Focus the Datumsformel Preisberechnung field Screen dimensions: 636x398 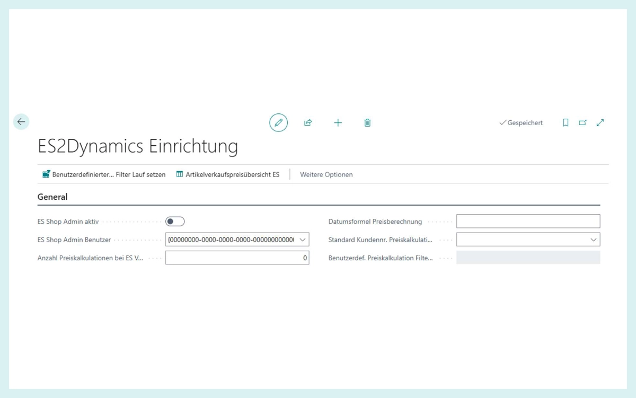tap(528, 221)
